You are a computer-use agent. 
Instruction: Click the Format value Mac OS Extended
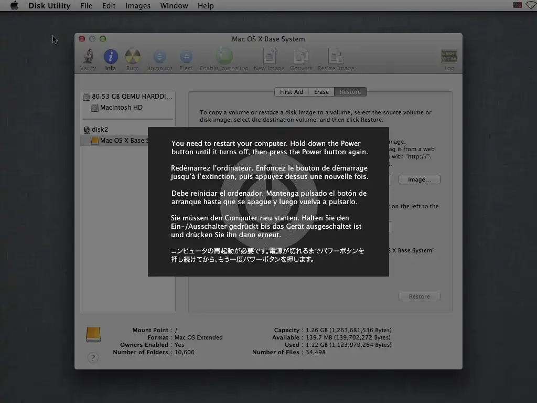pos(199,337)
